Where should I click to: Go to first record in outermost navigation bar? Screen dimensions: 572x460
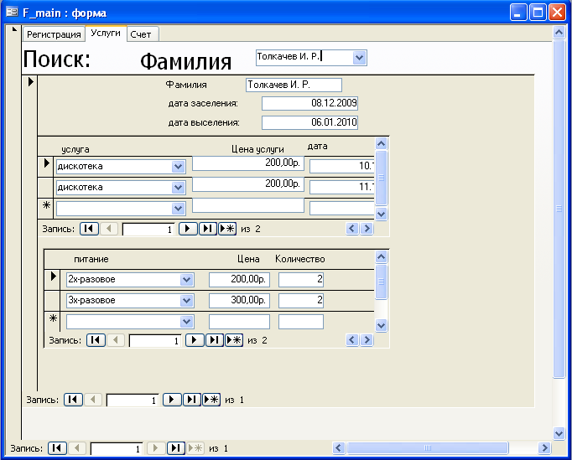(x=57, y=448)
